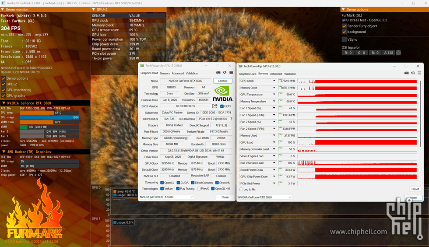The width and height of the screenshot is (429, 247).
Task: Open the Memory Clock sensor dropdown
Action: point(274,88)
